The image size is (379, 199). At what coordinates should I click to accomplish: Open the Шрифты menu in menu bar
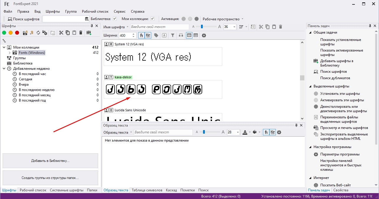pos(53,11)
